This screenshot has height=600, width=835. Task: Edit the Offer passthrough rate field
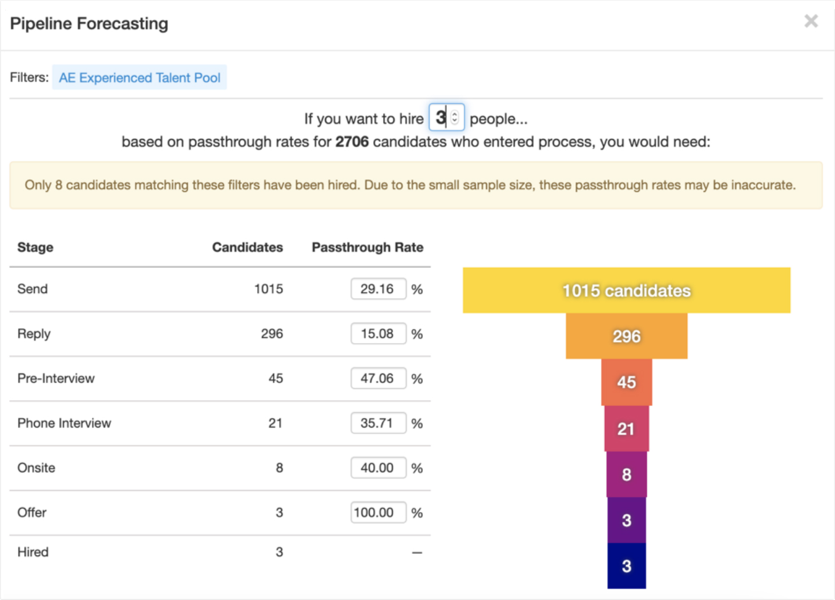[378, 513]
